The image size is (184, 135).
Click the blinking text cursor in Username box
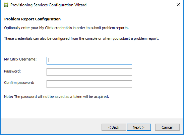49,60
